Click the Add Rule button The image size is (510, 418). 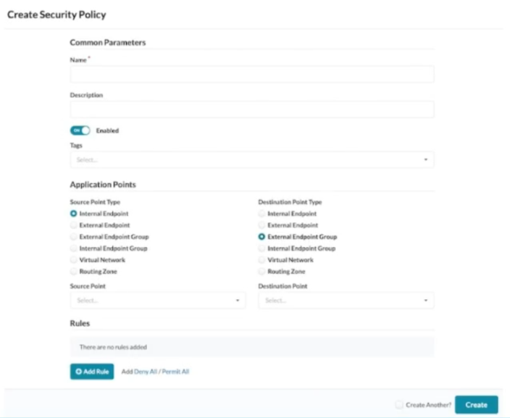point(92,372)
